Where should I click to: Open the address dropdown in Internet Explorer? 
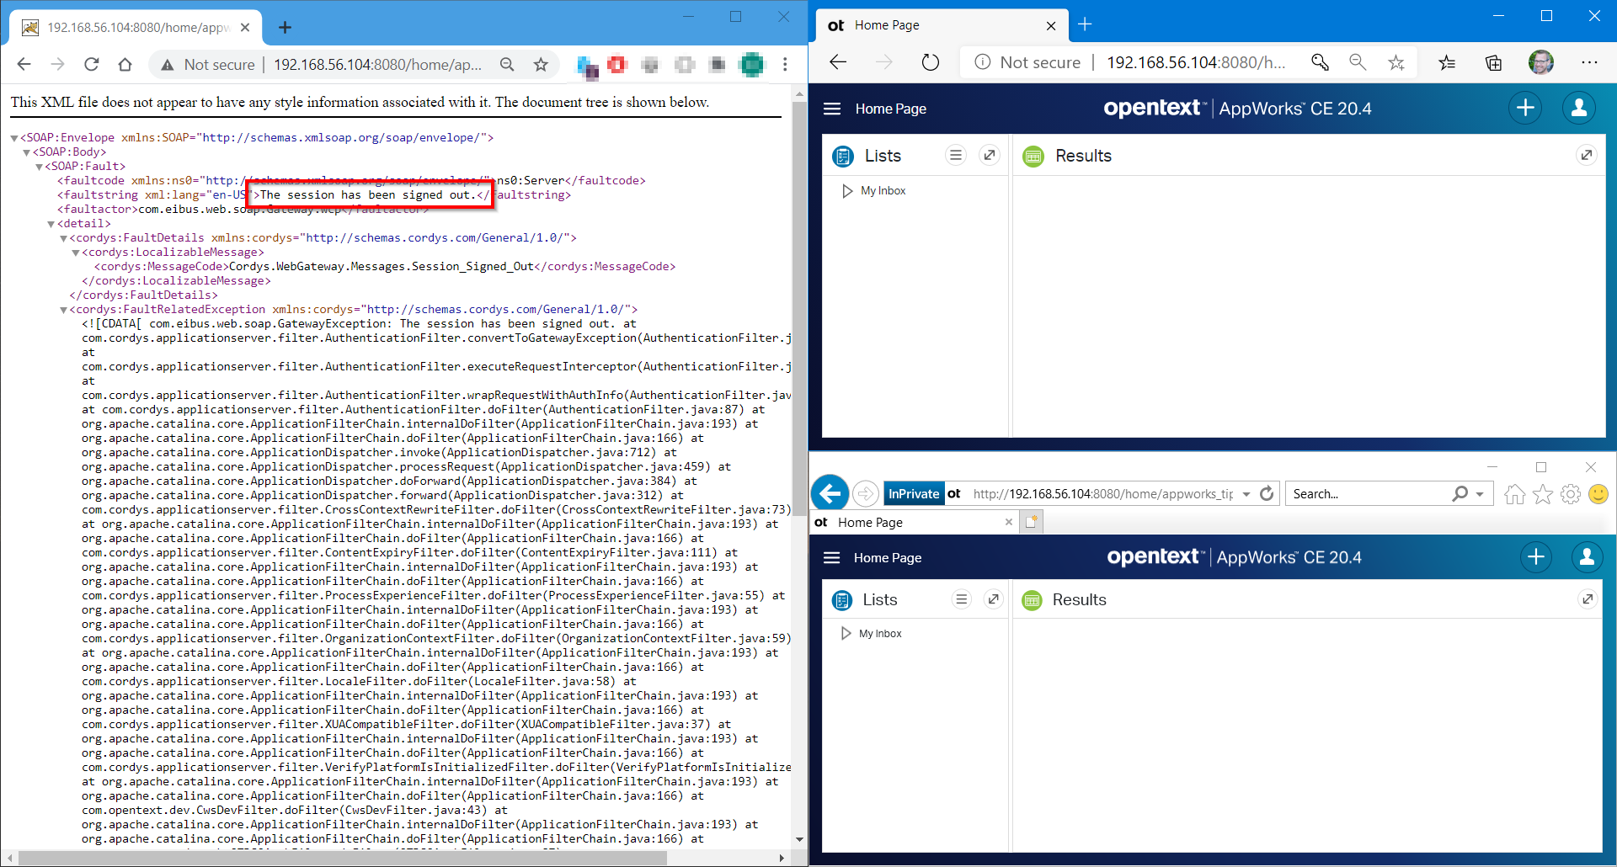pyautogui.click(x=1246, y=494)
